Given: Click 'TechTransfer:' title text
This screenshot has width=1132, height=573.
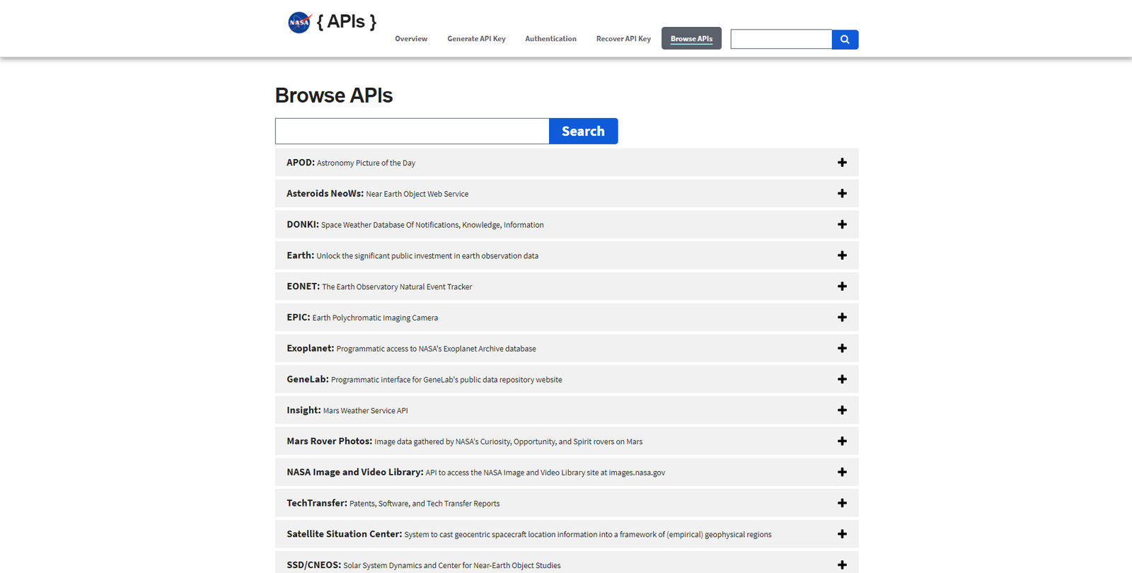Looking at the screenshot, I should point(317,503).
